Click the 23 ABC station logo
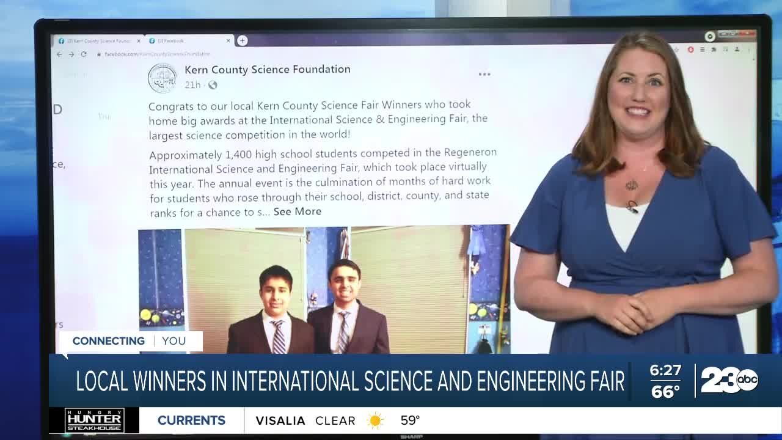Screen dimensions: 782x440 click(729, 380)
